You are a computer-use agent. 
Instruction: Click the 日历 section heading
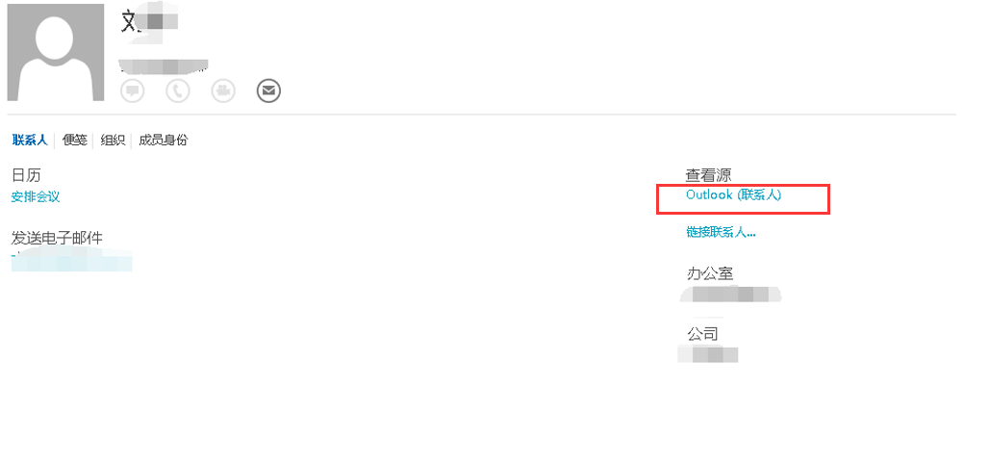tap(27, 175)
